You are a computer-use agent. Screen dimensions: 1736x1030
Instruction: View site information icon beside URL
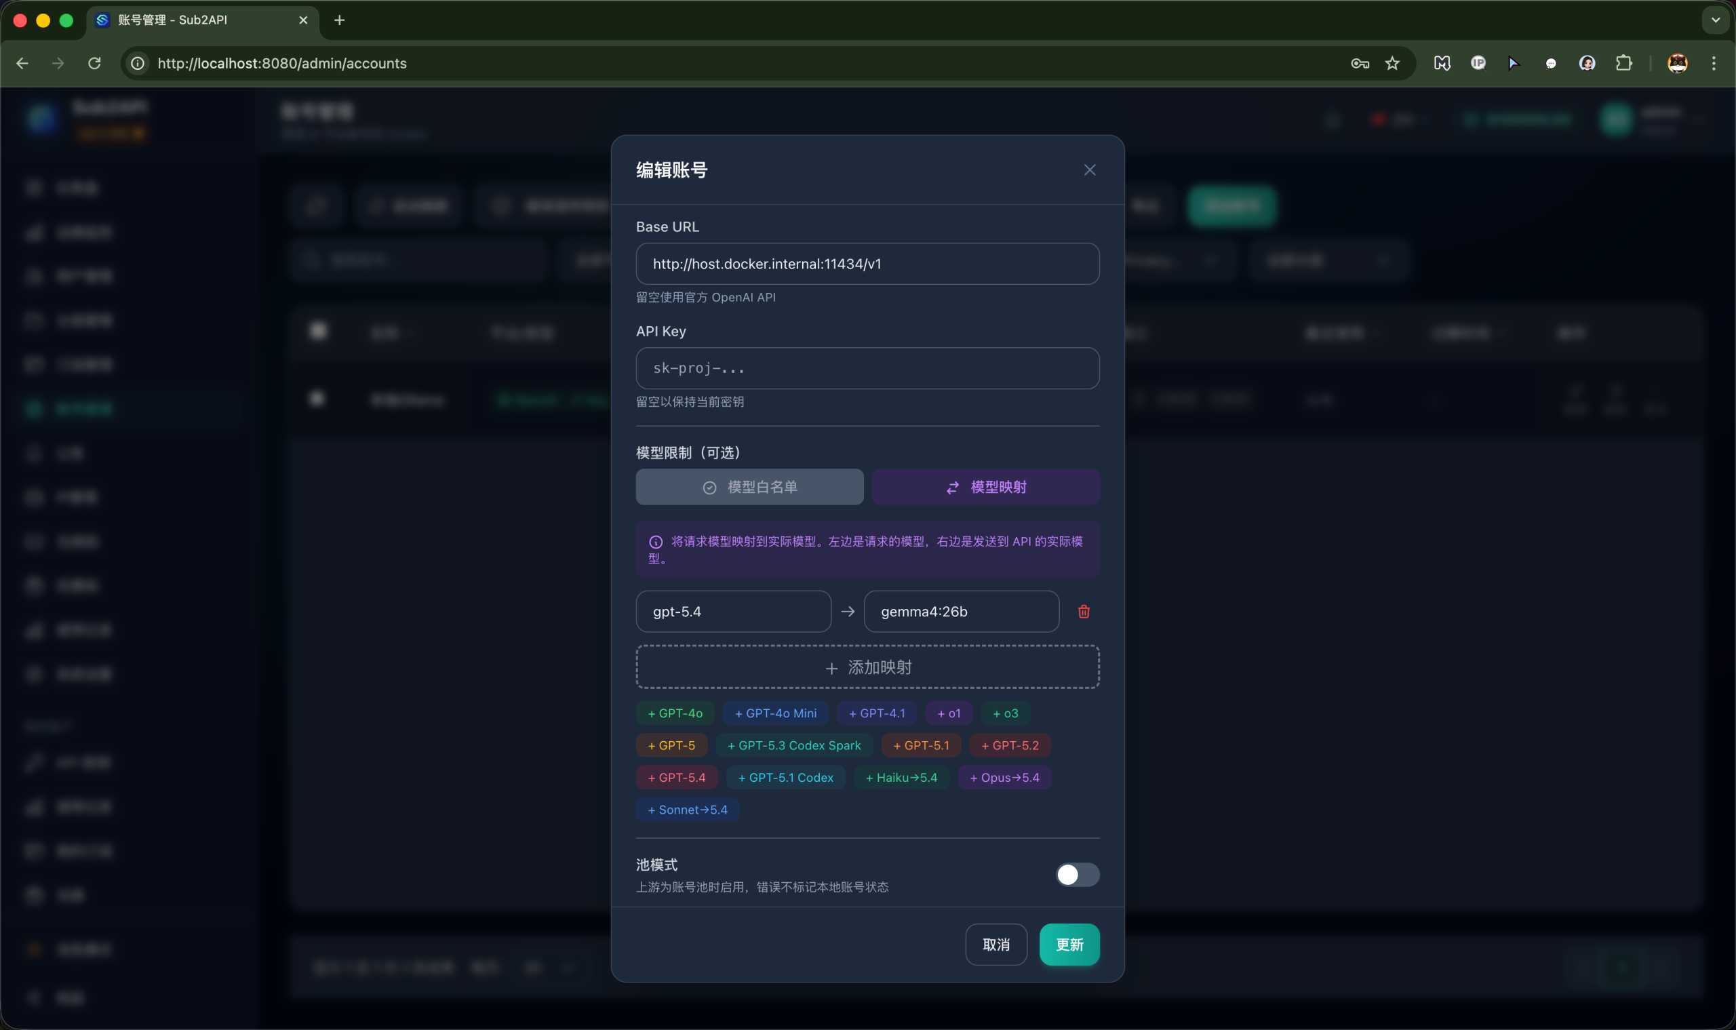pos(138,63)
